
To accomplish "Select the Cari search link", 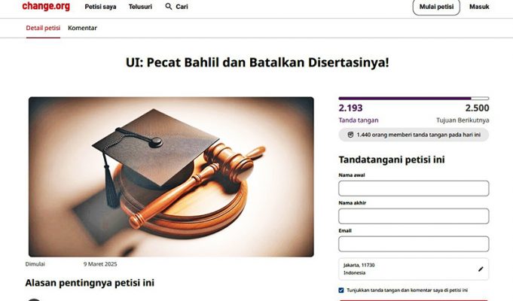I will [182, 7].
